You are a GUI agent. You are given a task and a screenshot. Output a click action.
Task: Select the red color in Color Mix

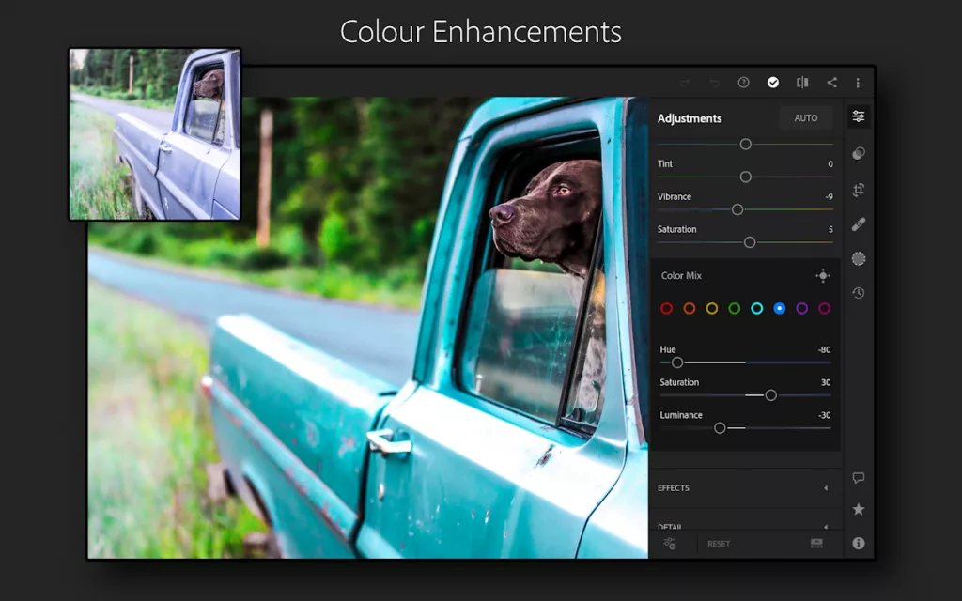pos(667,308)
